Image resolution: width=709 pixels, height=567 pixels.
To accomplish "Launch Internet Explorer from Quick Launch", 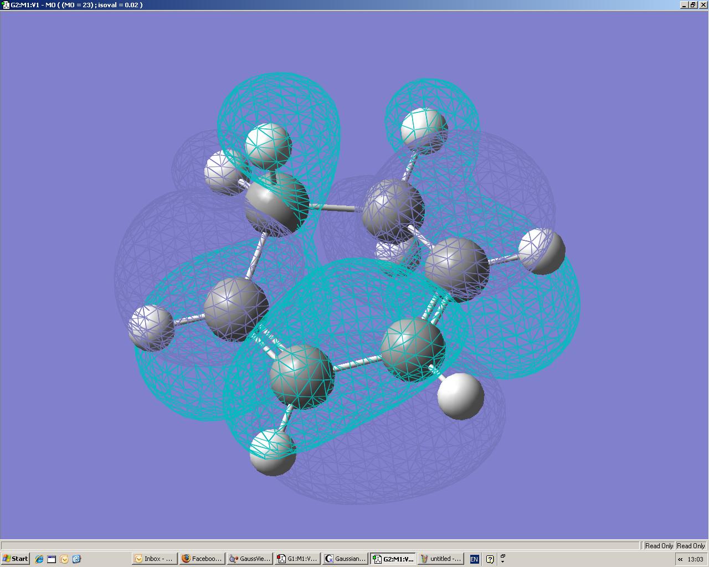I will coord(39,559).
